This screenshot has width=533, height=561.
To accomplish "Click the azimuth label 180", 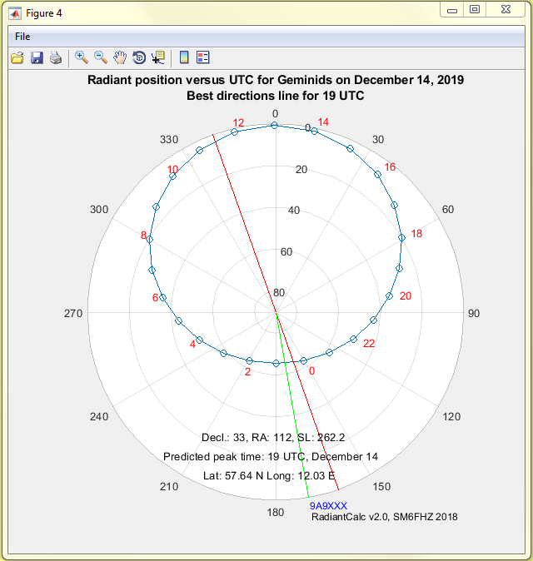I will (x=276, y=513).
